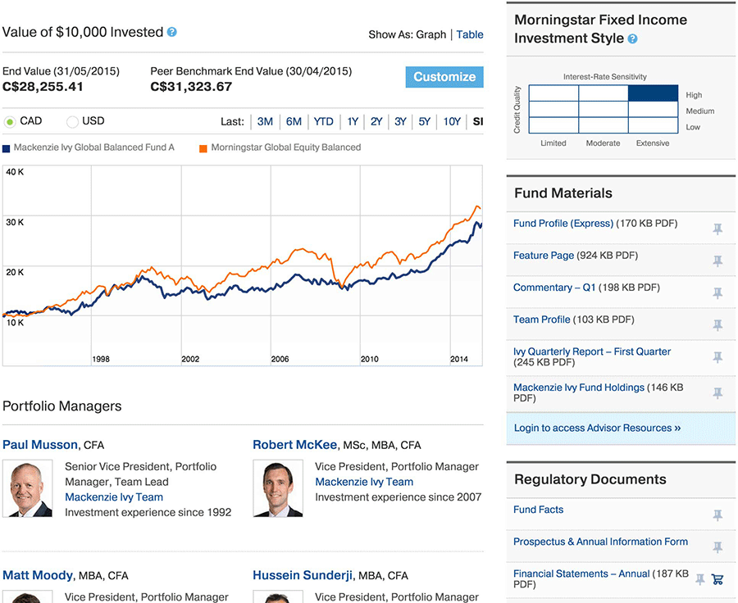Screen dimensions: 738x603
Task: Open Ivy Quarterly Report – First Quarter link
Action: tap(592, 351)
